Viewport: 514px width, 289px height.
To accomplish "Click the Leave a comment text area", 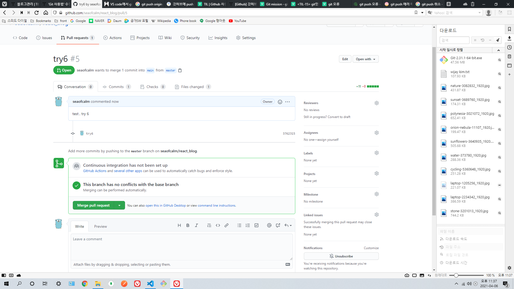I will pyautogui.click(x=182, y=247).
